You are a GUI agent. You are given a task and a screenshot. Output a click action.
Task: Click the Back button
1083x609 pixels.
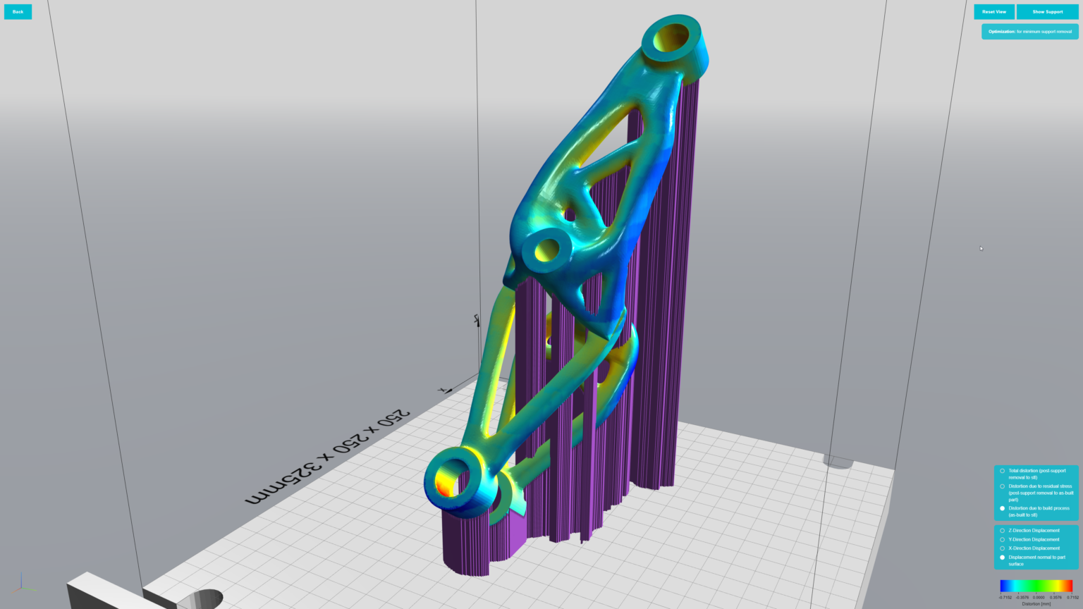(x=18, y=11)
